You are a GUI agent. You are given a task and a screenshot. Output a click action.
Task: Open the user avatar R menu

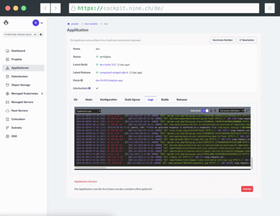click(x=36, y=23)
